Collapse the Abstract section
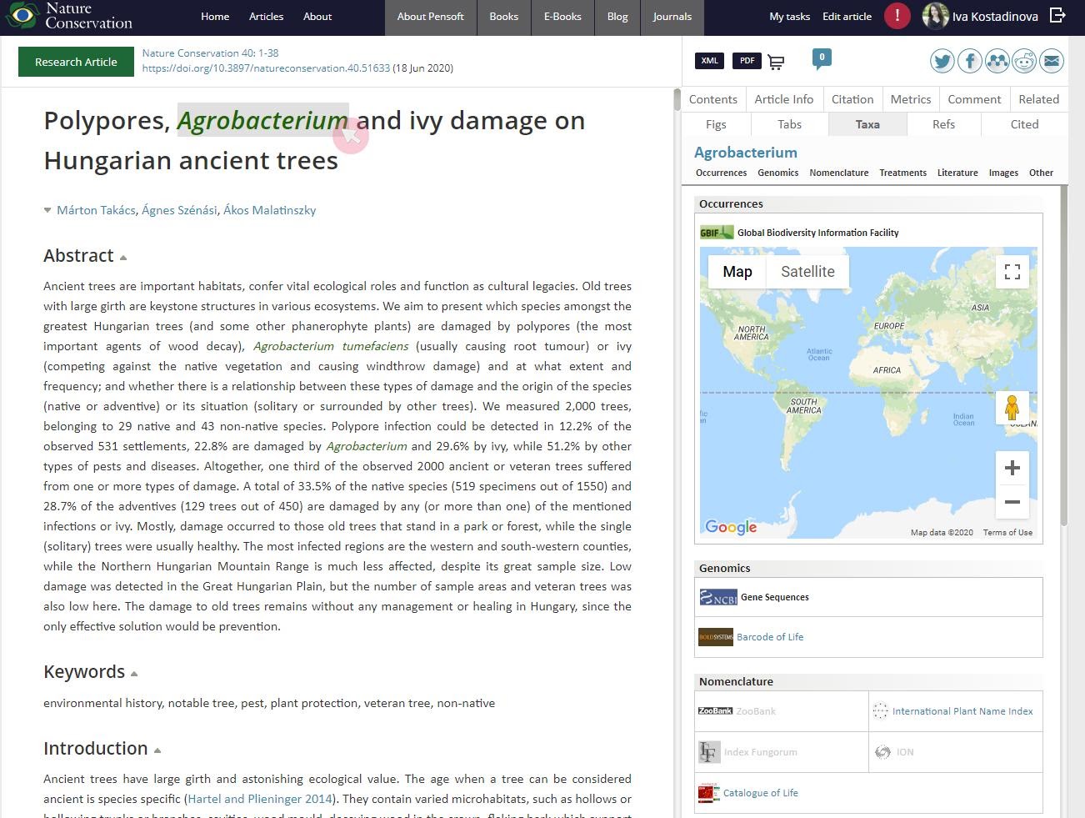1085x818 pixels. pos(123,258)
